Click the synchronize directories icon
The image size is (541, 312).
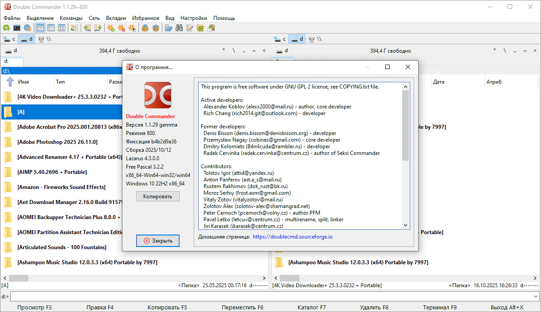[200, 28]
